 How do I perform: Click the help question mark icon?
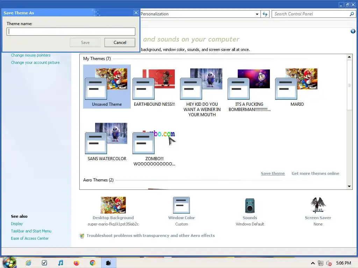(353, 31)
